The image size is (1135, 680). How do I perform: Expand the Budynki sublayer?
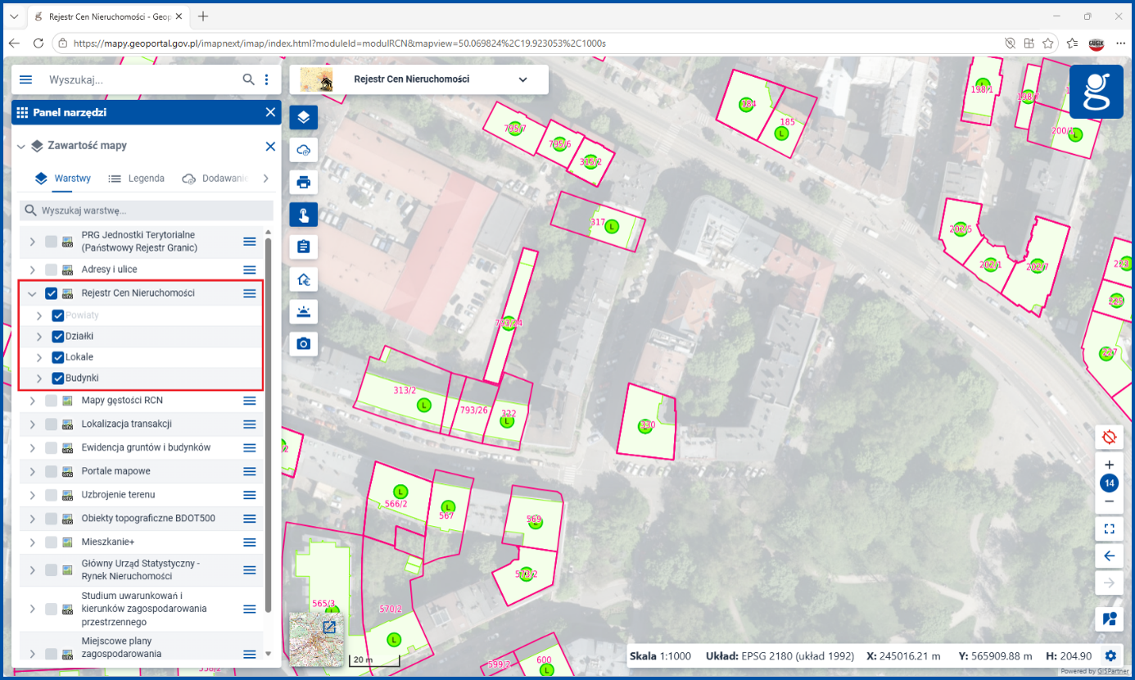[38, 379]
